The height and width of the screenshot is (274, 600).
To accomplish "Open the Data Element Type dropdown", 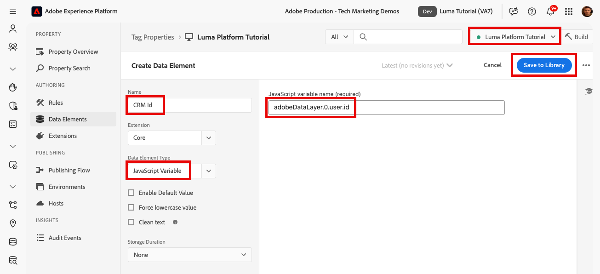I will click(x=209, y=171).
